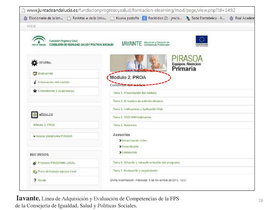Click the Junta de Andalucía logo

click(39, 41)
